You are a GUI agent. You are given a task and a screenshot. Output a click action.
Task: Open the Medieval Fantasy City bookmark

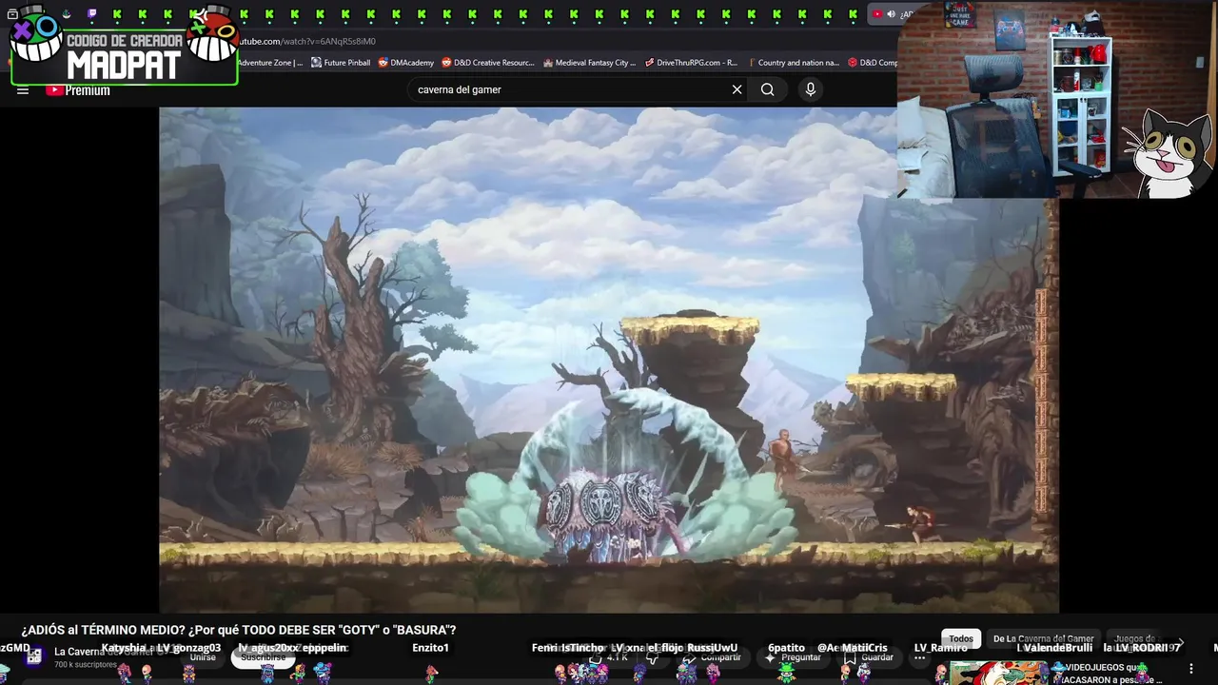click(589, 63)
